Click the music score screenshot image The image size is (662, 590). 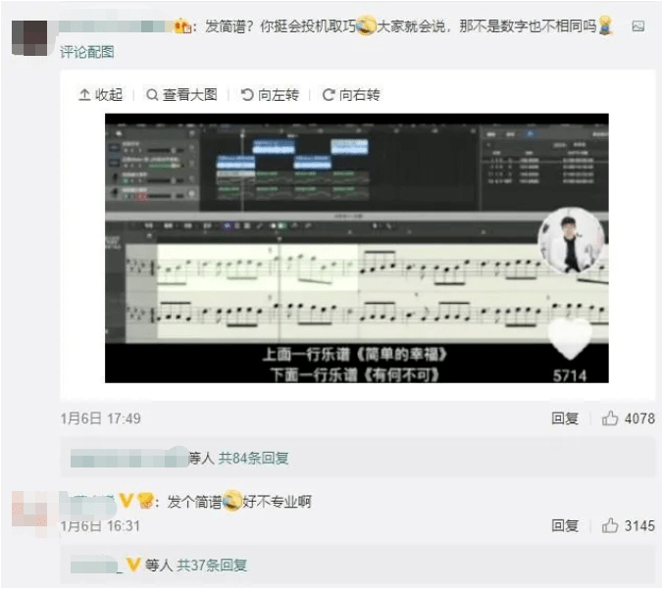tap(357, 248)
